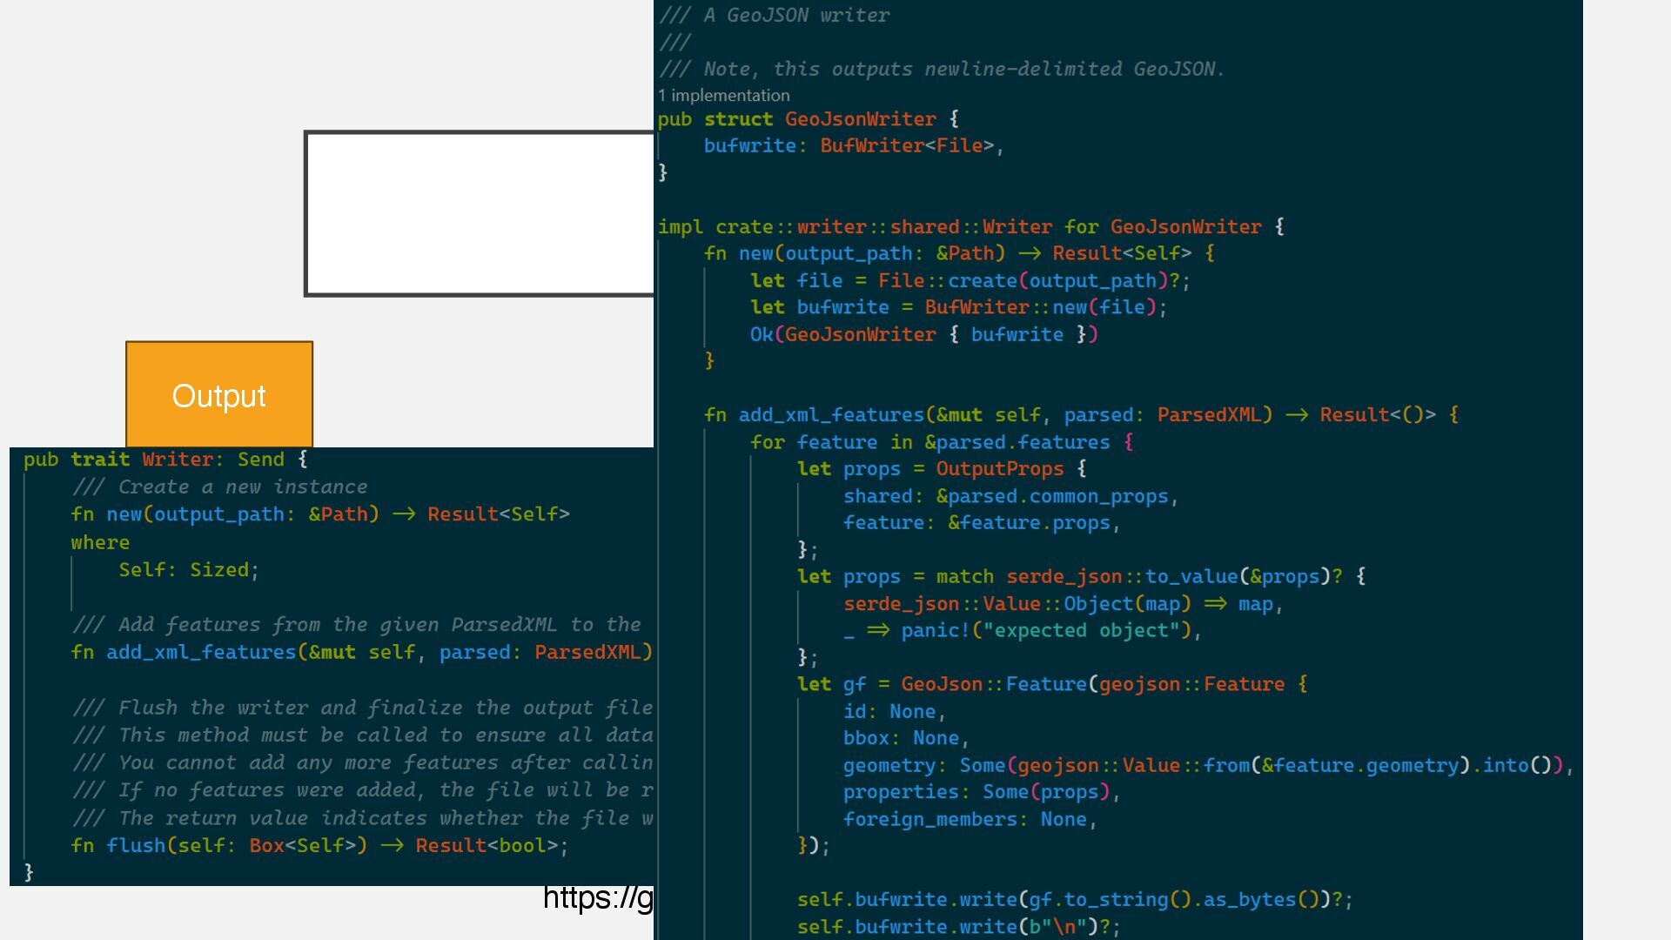
Task: Click the orange Output box
Action: (x=218, y=395)
